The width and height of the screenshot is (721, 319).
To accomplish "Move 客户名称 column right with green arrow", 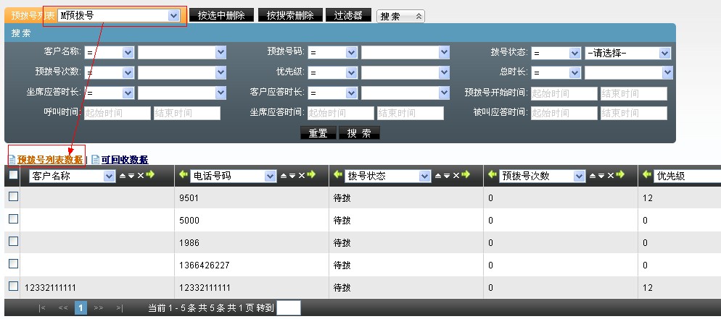I will point(149,176).
